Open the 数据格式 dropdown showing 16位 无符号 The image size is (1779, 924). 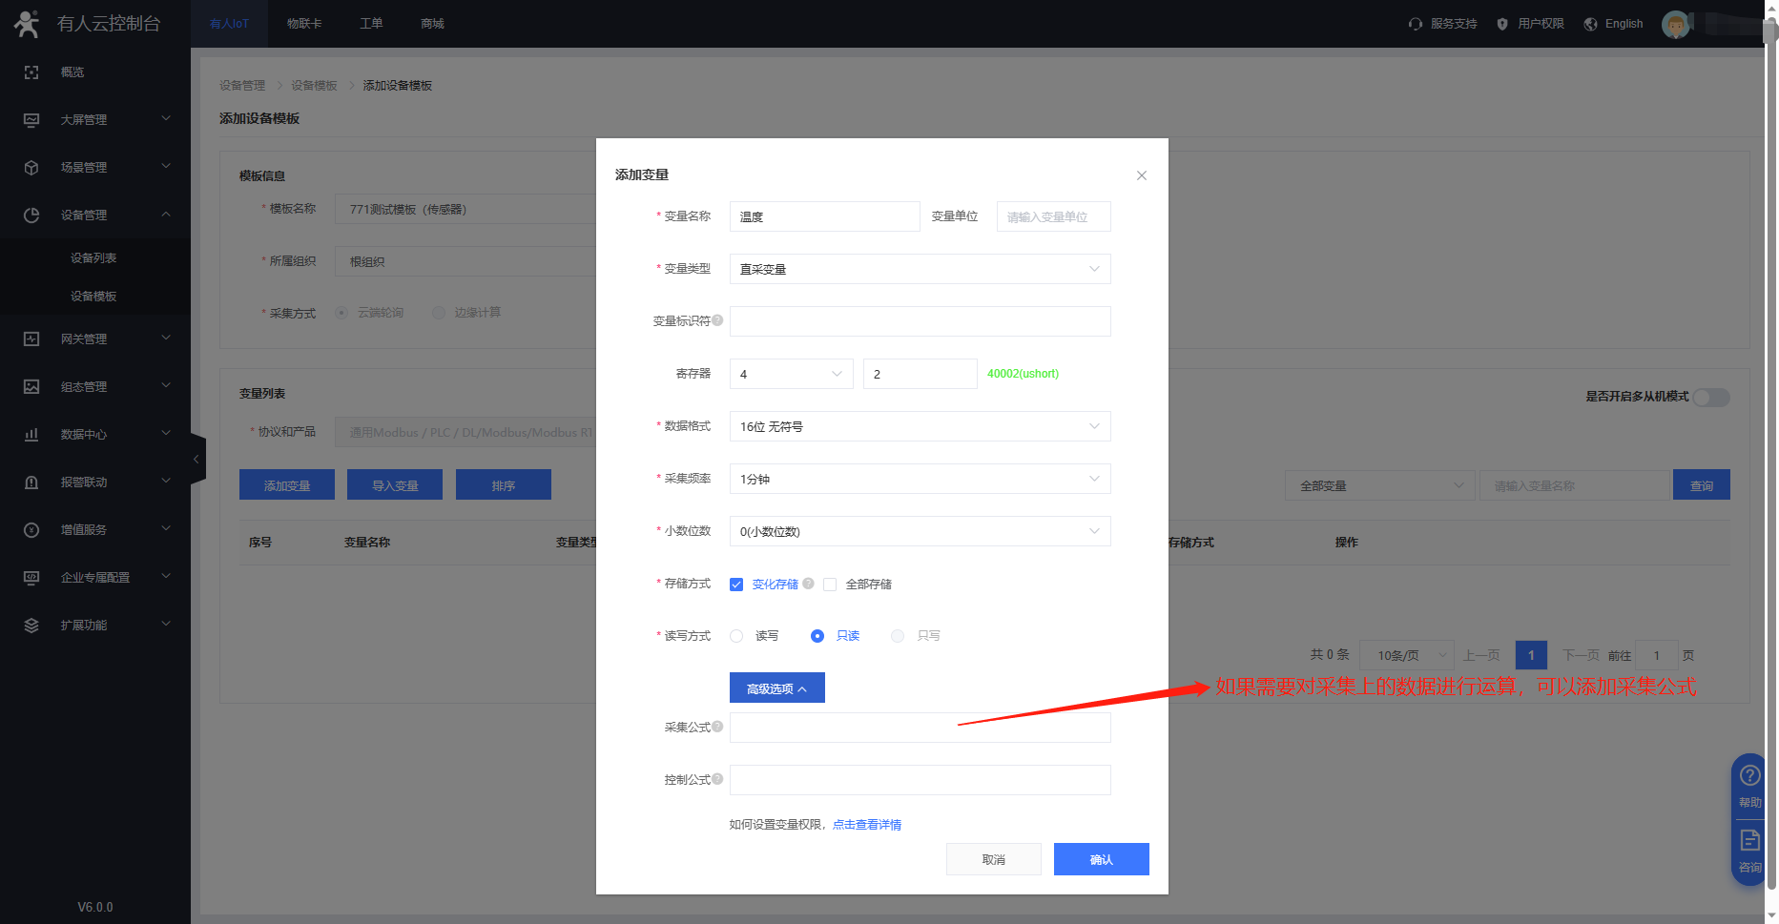(920, 426)
